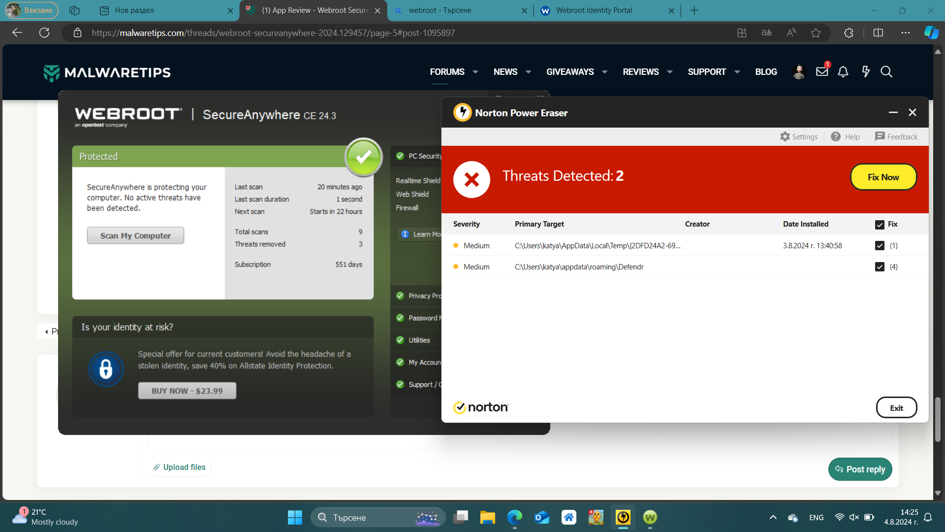Expand the SUPPORT dropdown arrow
The width and height of the screenshot is (945, 532).
[x=737, y=72]
